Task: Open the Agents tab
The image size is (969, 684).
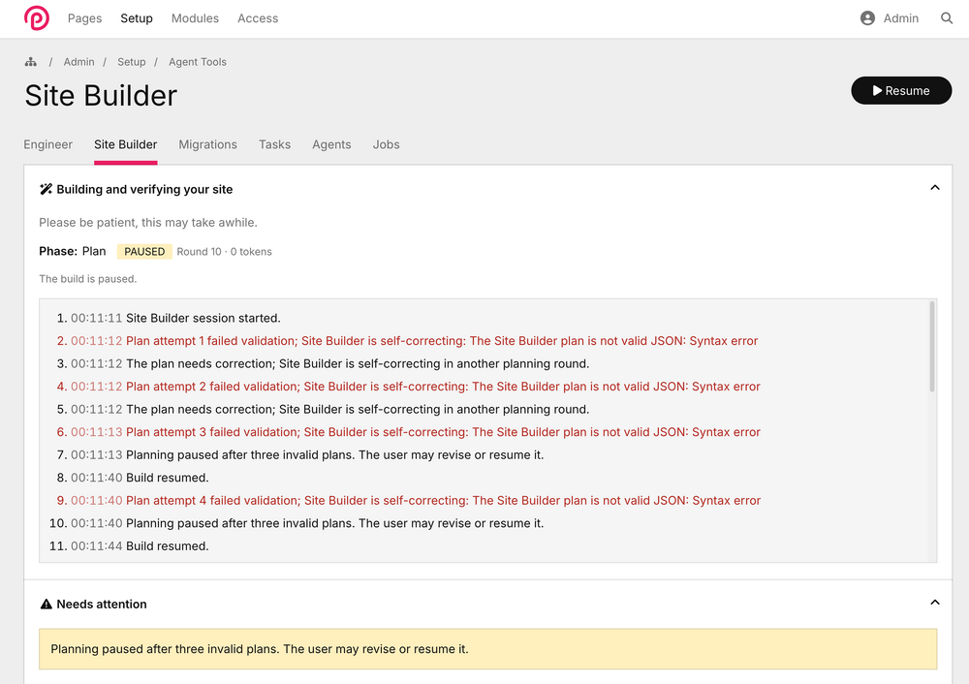Action: pyautogui.click(x=331, y=144)
